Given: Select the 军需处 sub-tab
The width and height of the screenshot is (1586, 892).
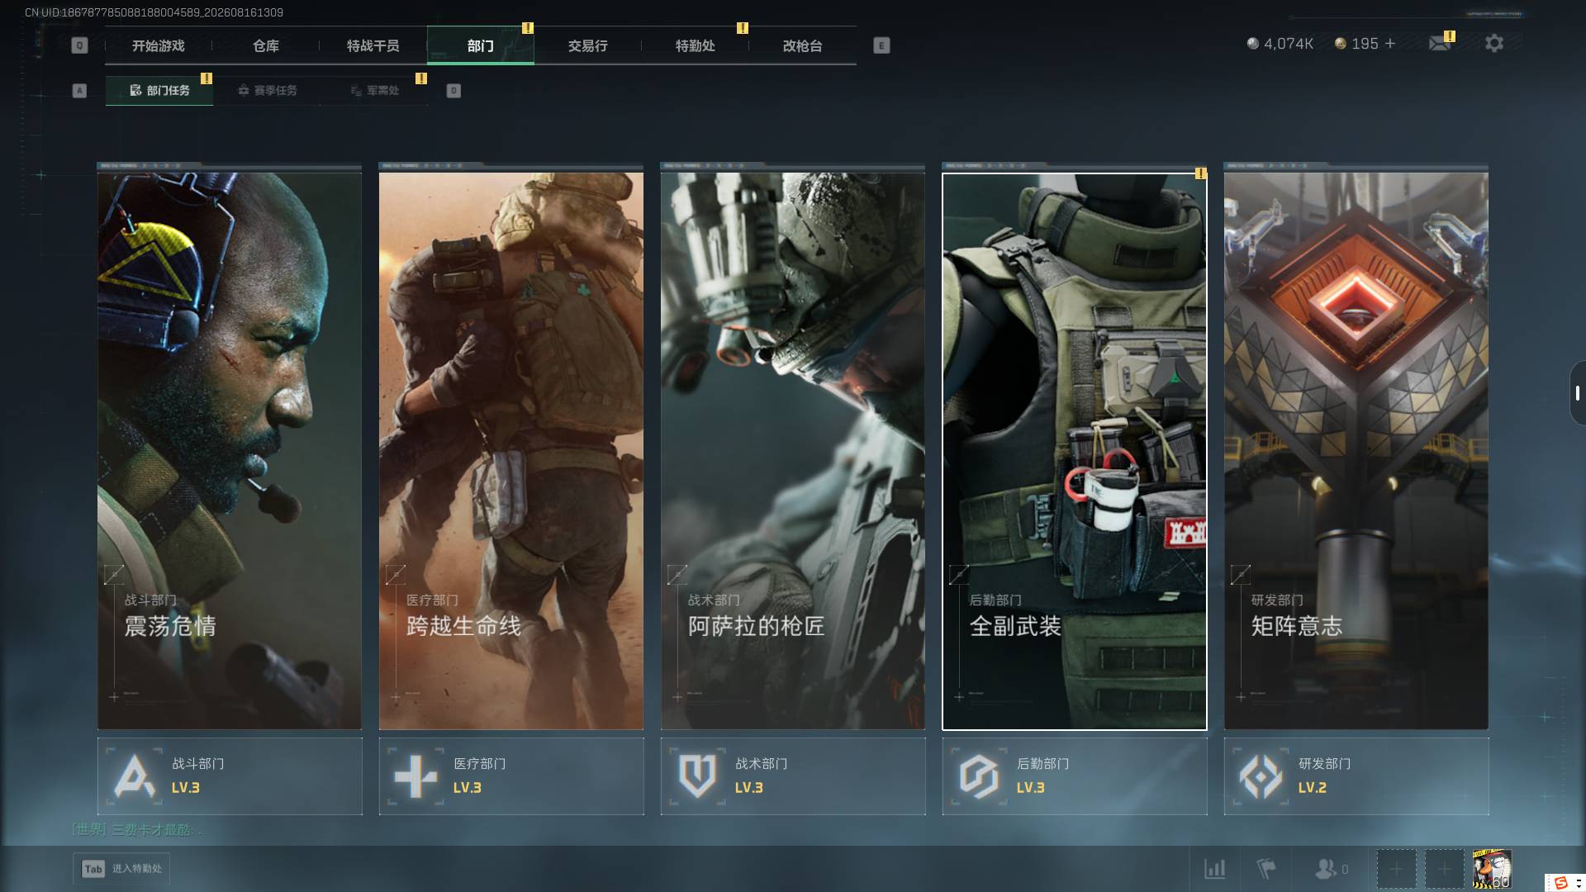Looking at the screenshot, I should (374, 91).
